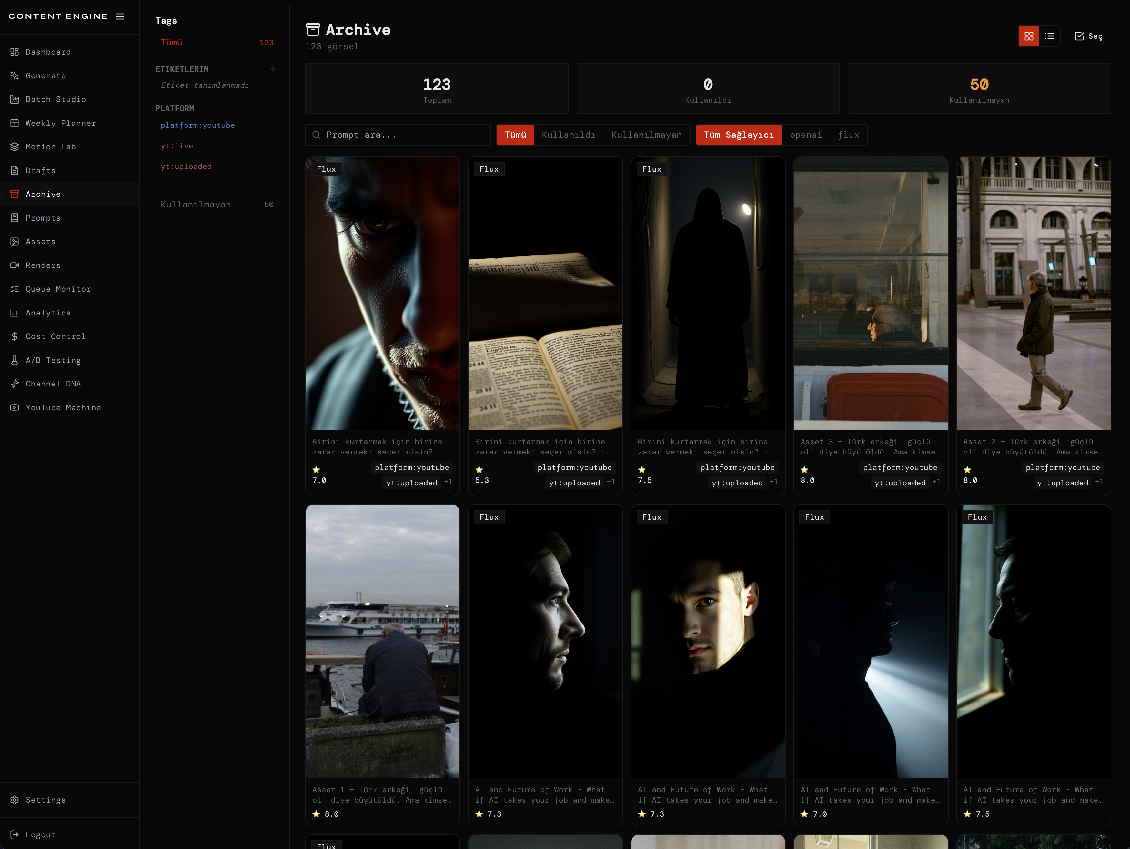Open the ferry harbor man thumbnail
Image resolution: width=1130 pixels, height=849 pixels.
(x=382, y=641)
